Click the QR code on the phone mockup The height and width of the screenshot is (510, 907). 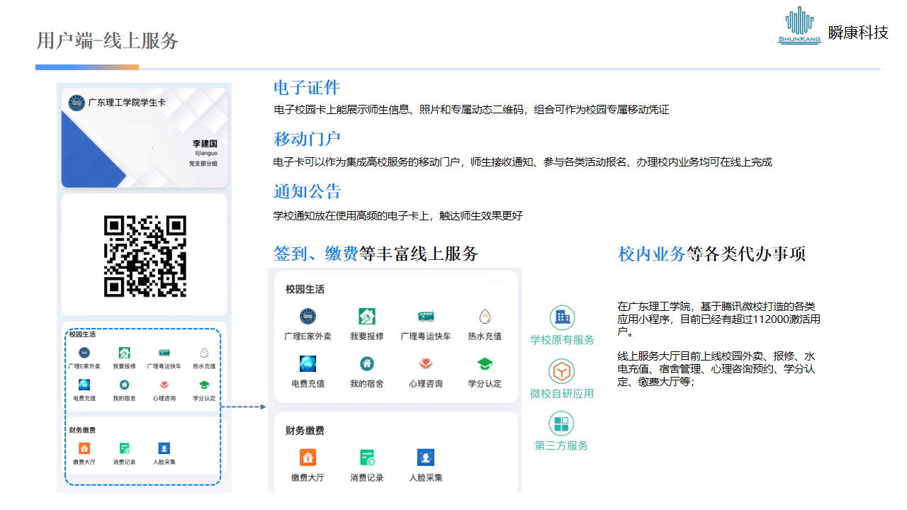[x=145, y=256]
